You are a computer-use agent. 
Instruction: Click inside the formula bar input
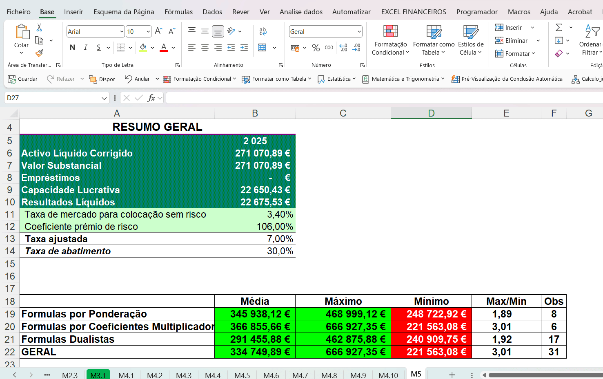coord(384,98)
